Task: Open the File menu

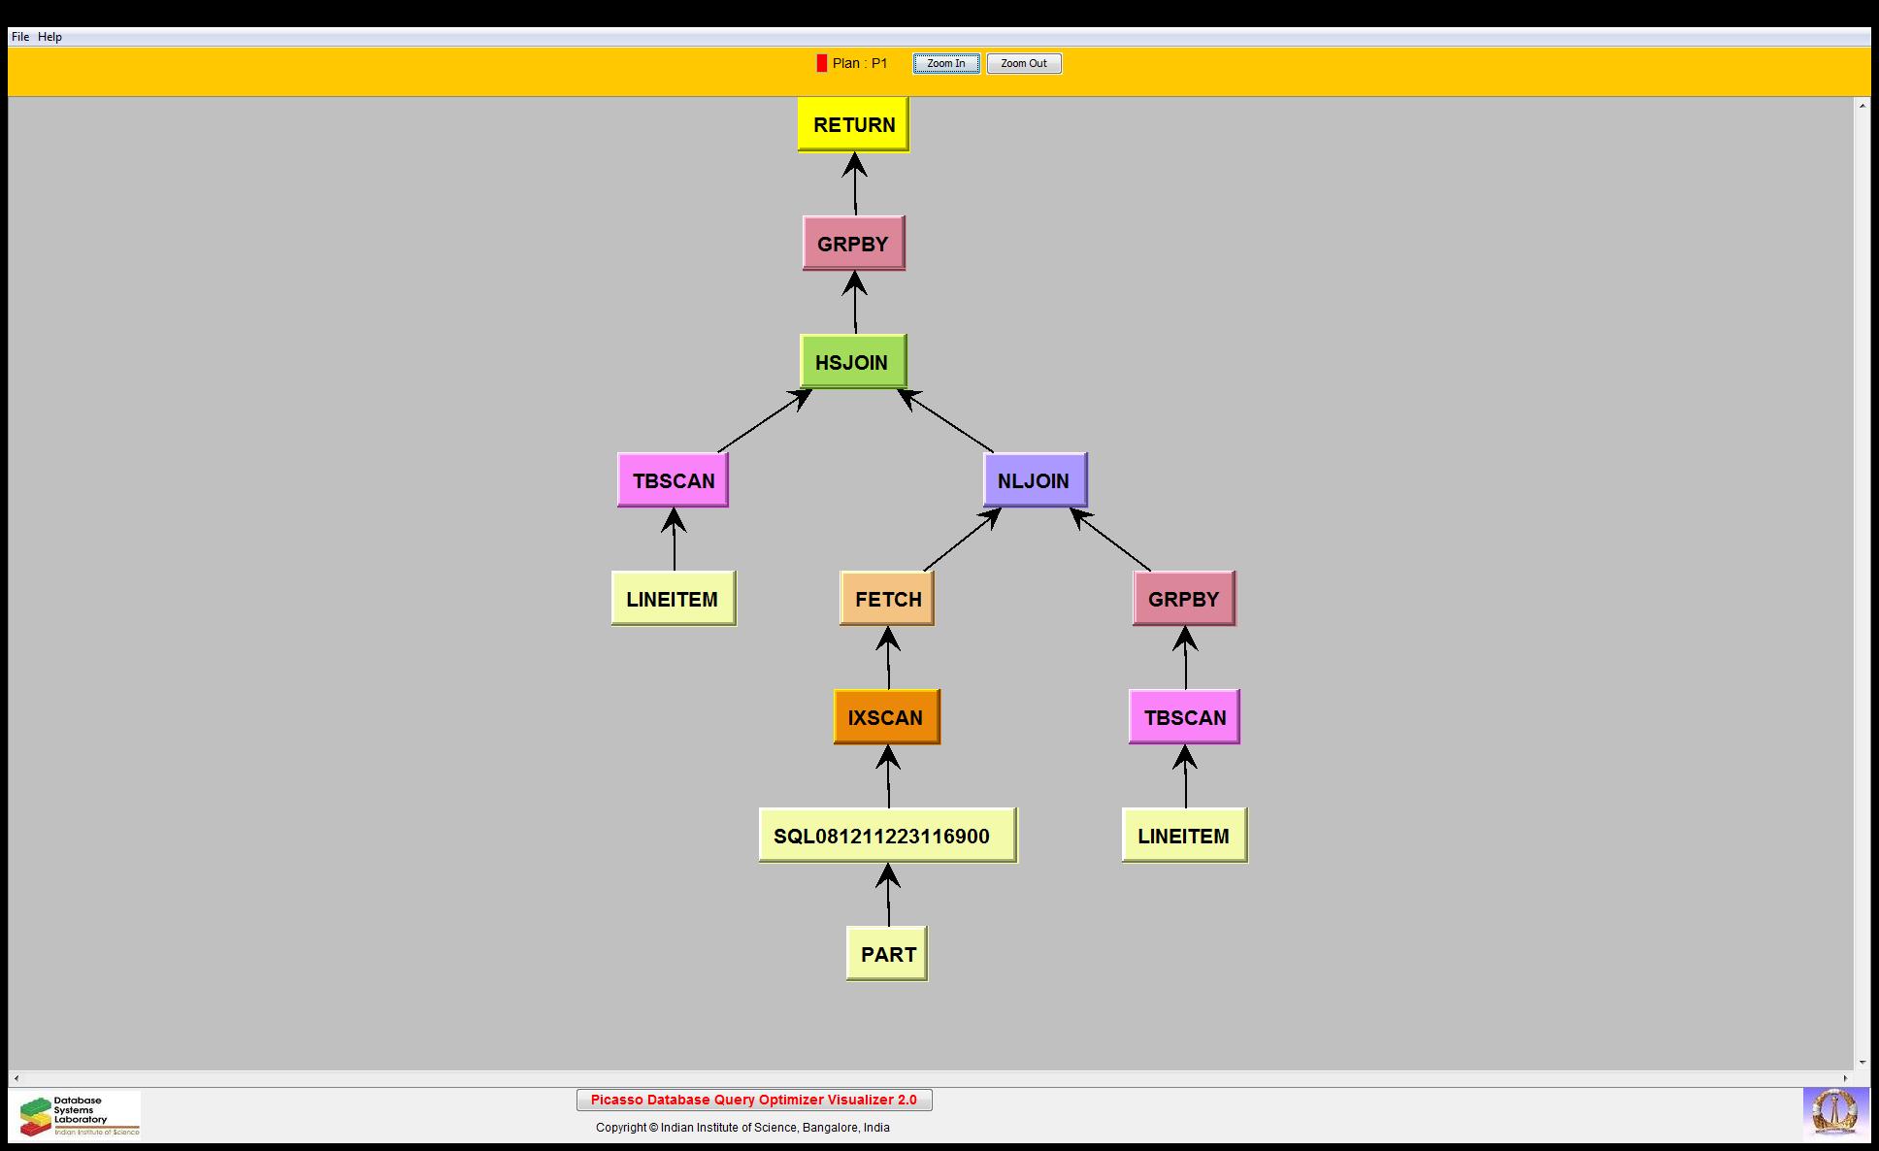Action: pyautogui.click(x=20, y=37)
